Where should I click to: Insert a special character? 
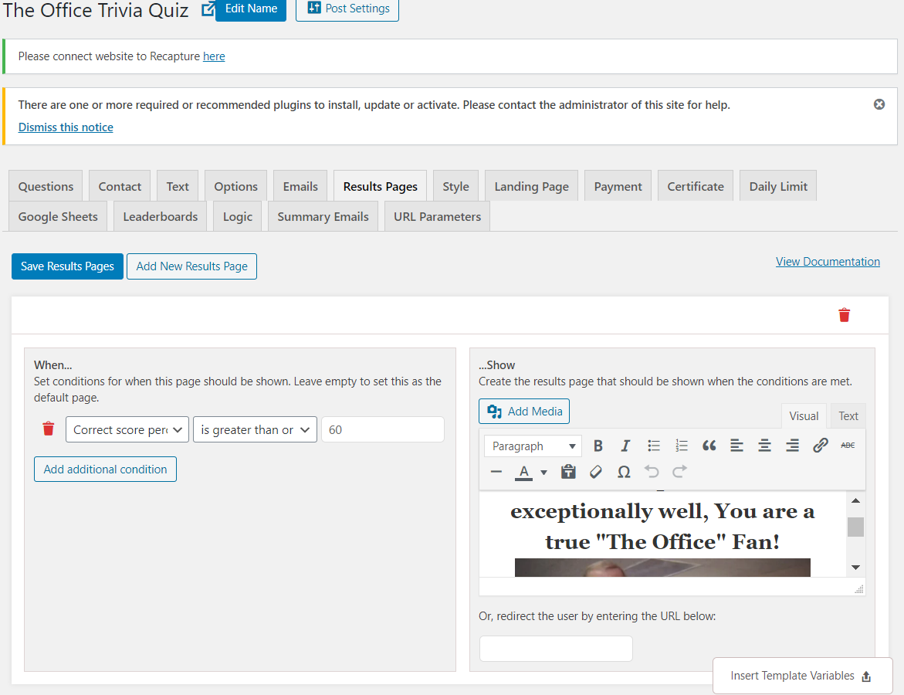coord(624,472)
